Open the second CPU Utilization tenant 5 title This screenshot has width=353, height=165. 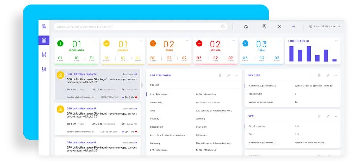[81, 108]
